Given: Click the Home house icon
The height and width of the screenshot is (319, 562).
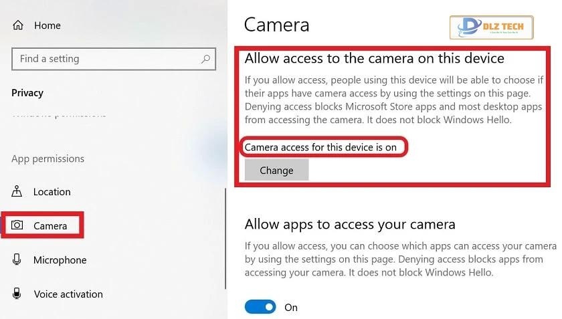Looking at the screenshot, I should point(18,25).
